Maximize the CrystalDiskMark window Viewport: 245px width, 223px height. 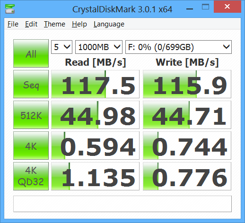(x=205, y=7)
